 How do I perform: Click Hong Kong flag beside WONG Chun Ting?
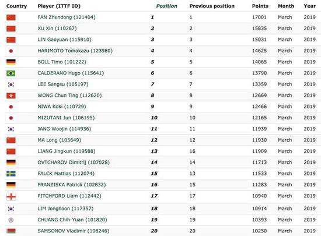11,96
